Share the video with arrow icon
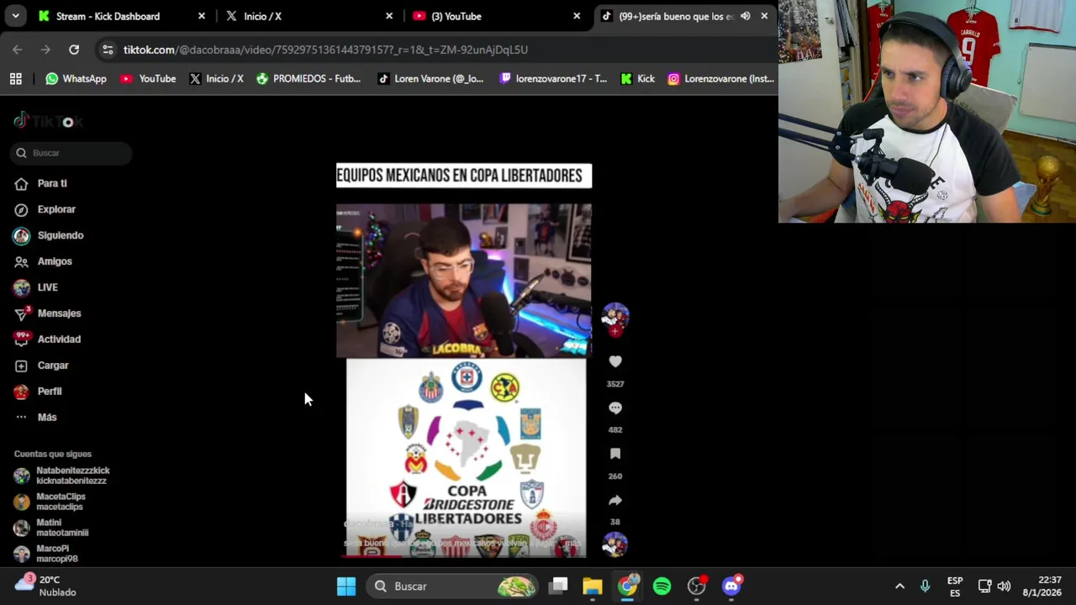The height and width of the screenshot is (605, 1076). pyautogui.click(x=615, y=500)
